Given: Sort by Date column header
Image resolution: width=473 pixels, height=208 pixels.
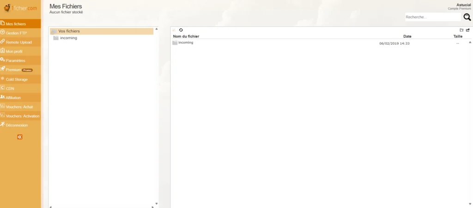Looking at the screenshot, I should click(407, 36).
